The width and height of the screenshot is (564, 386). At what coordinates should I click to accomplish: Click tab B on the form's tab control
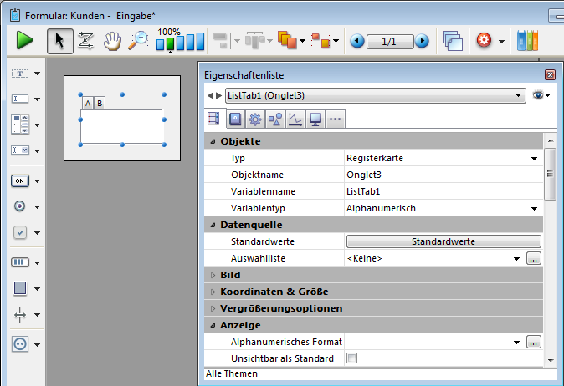click(100, 104)
